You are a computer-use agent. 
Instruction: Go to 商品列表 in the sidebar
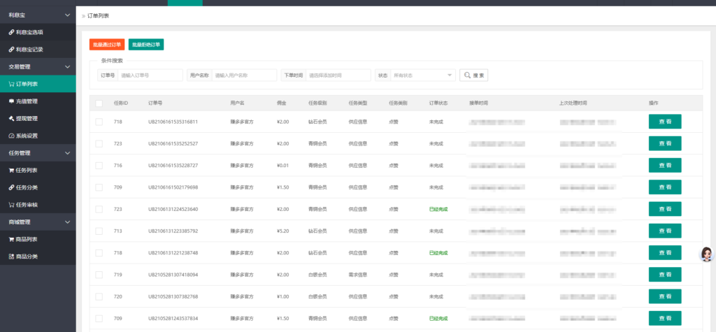27,239
